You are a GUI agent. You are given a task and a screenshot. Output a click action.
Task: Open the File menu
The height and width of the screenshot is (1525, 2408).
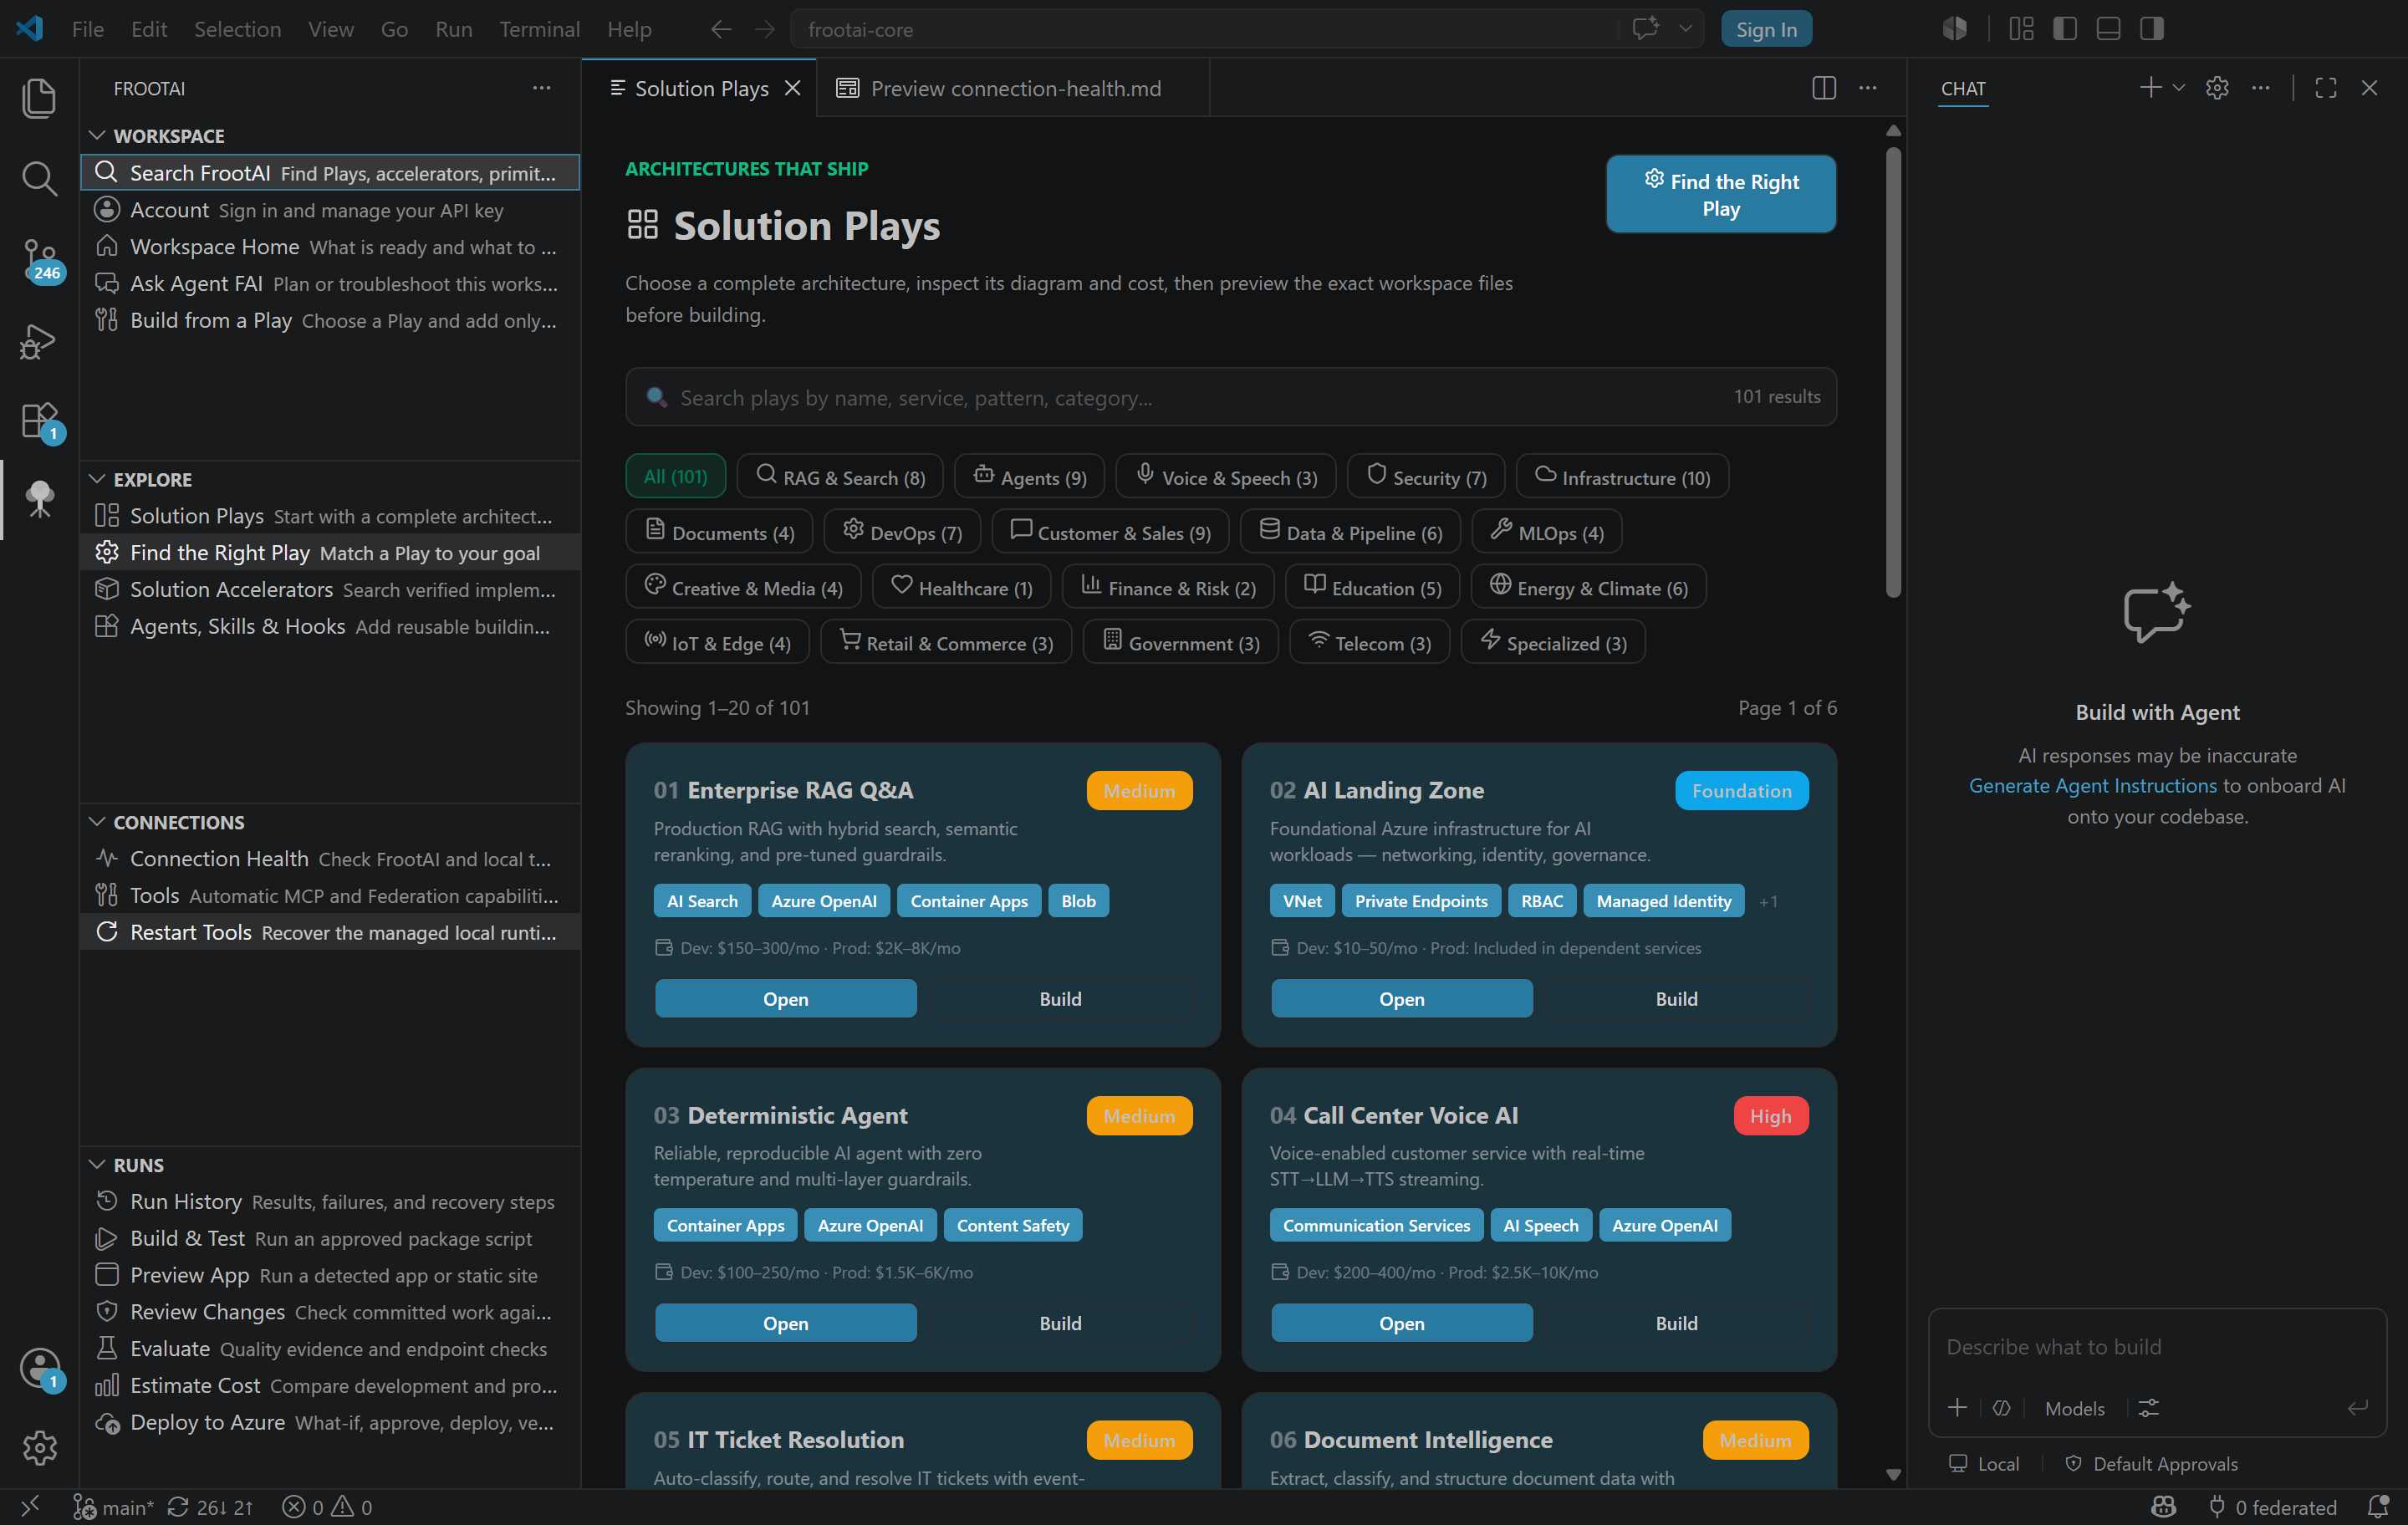coord(88,29)
